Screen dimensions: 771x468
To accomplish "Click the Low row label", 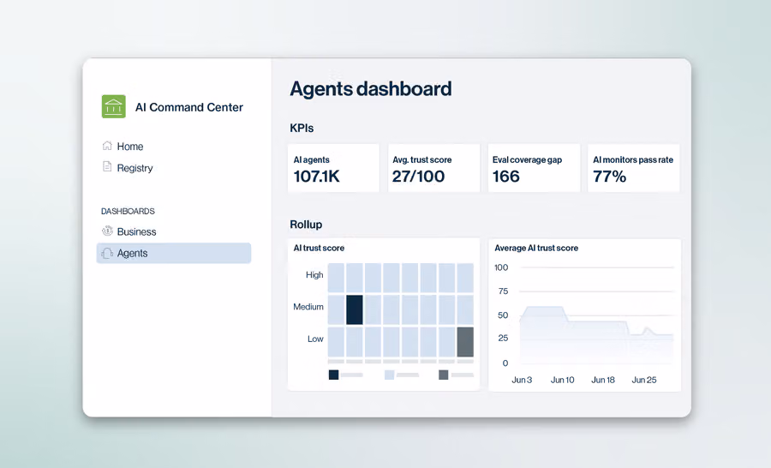I will tap(315, 339).
